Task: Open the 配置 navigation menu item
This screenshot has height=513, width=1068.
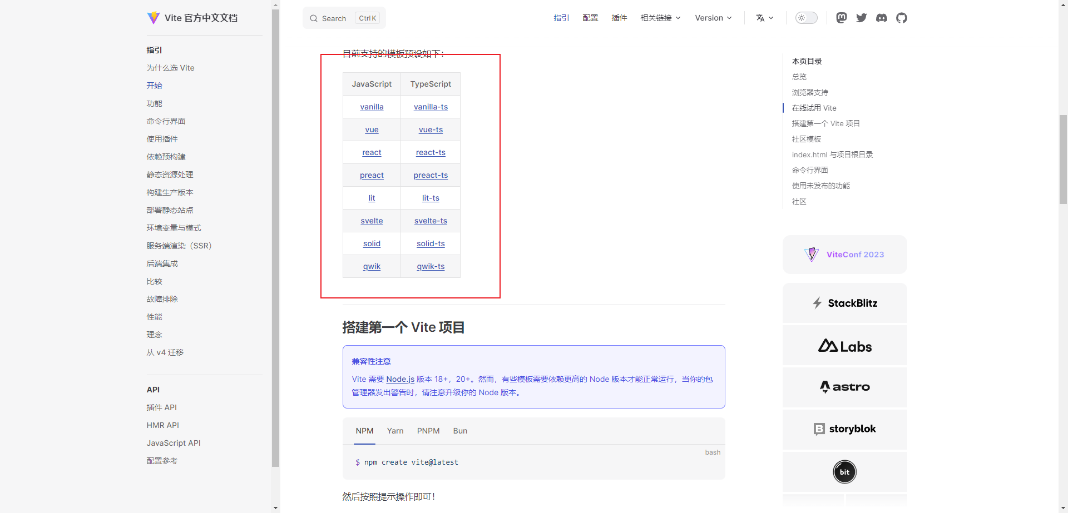Action: point(590,18)
